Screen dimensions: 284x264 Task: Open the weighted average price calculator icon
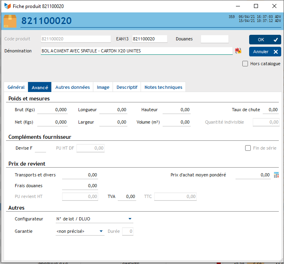276,175
